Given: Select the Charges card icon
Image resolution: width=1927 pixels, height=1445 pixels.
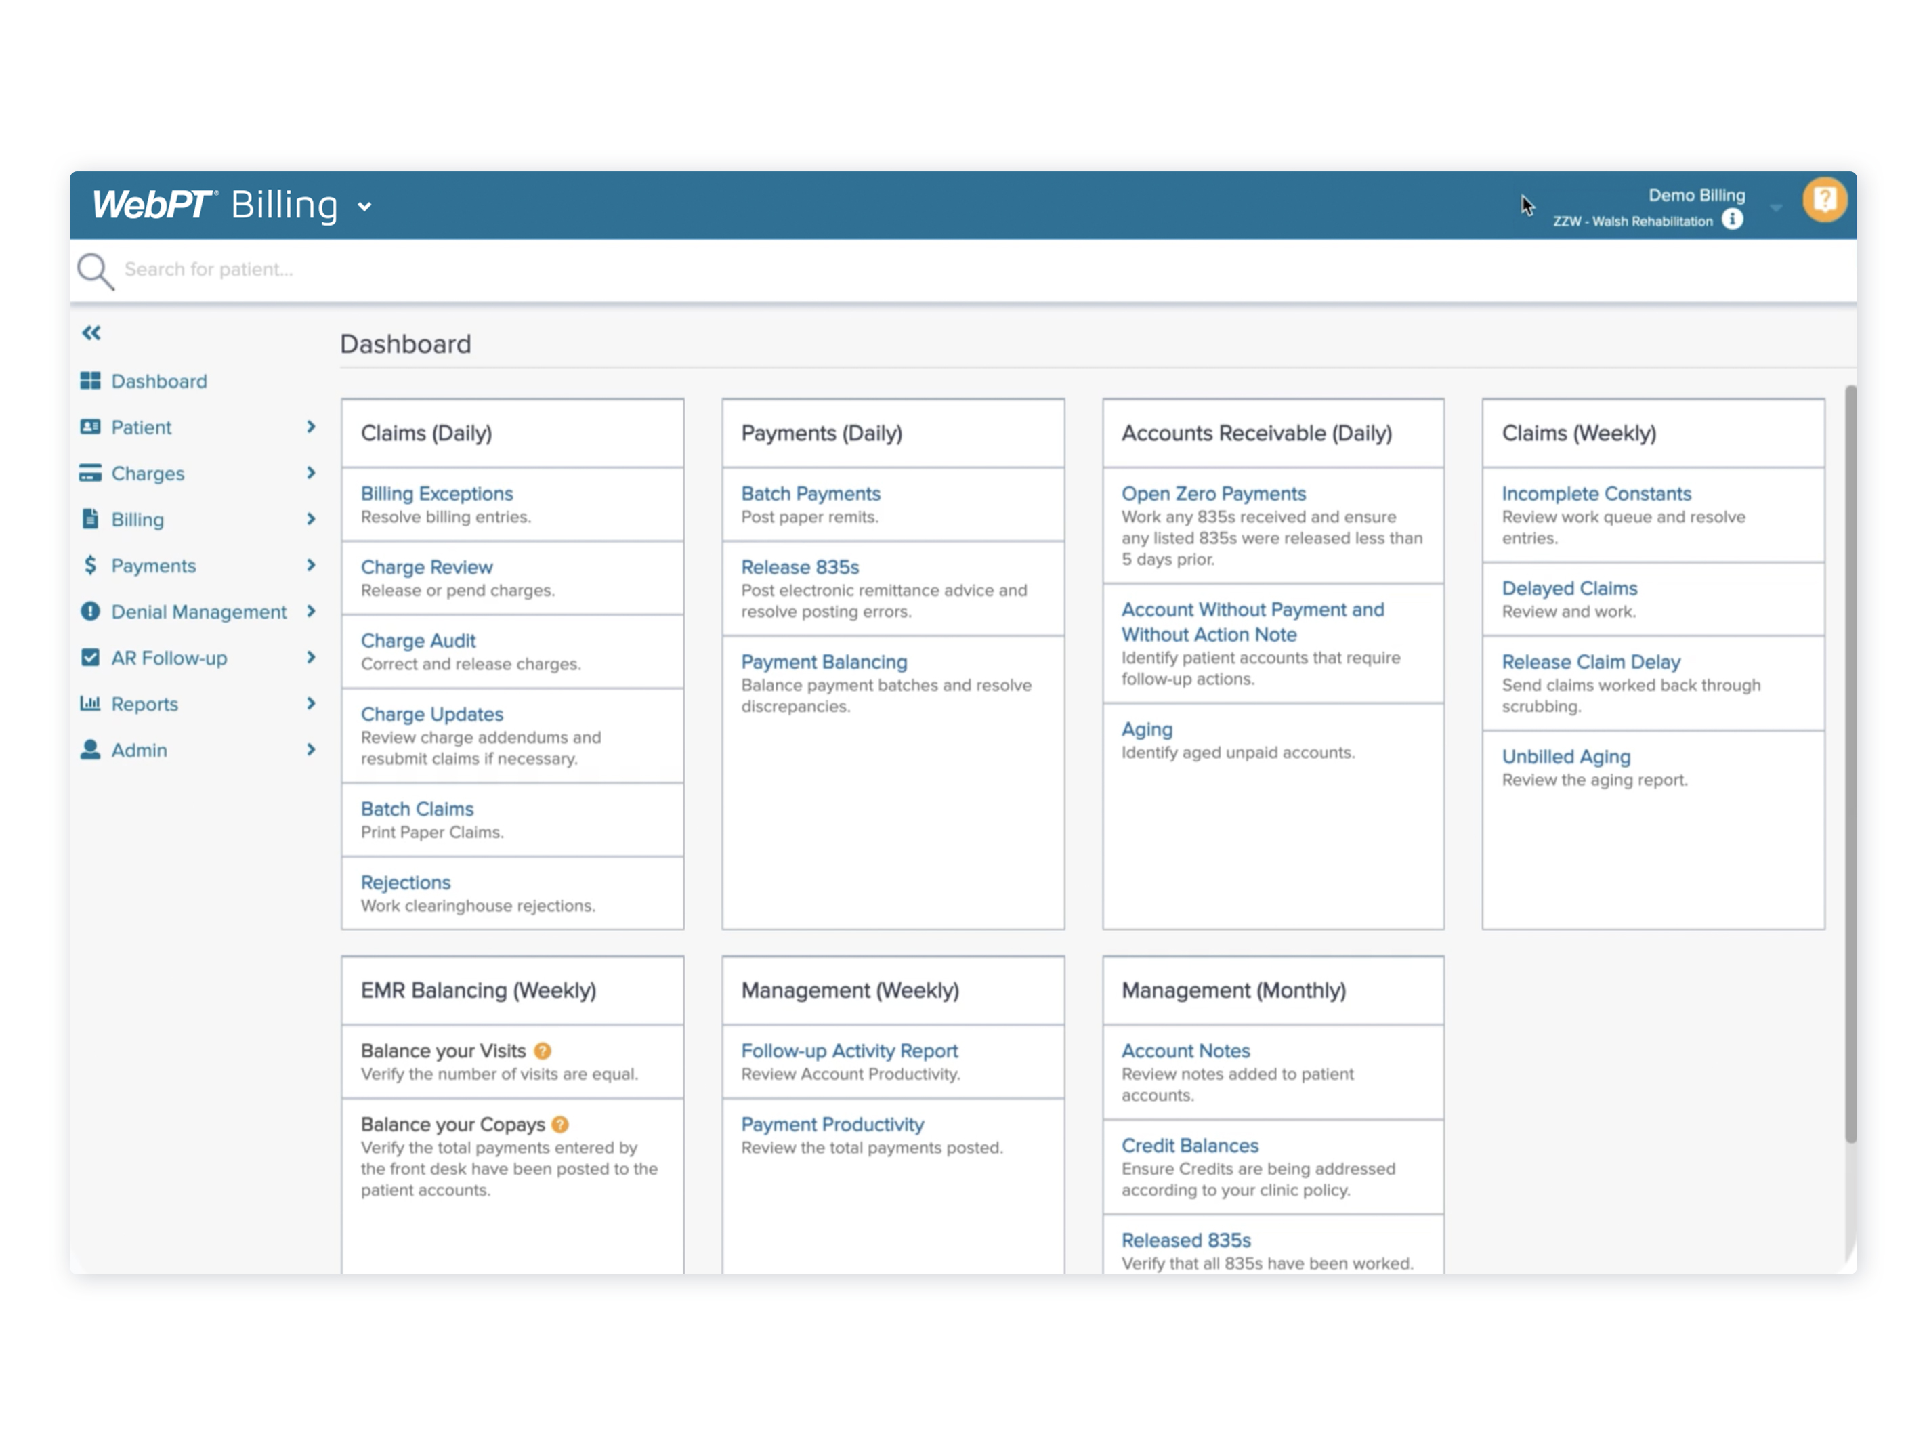Looking at the screenshot, I should tap(89, 474).
